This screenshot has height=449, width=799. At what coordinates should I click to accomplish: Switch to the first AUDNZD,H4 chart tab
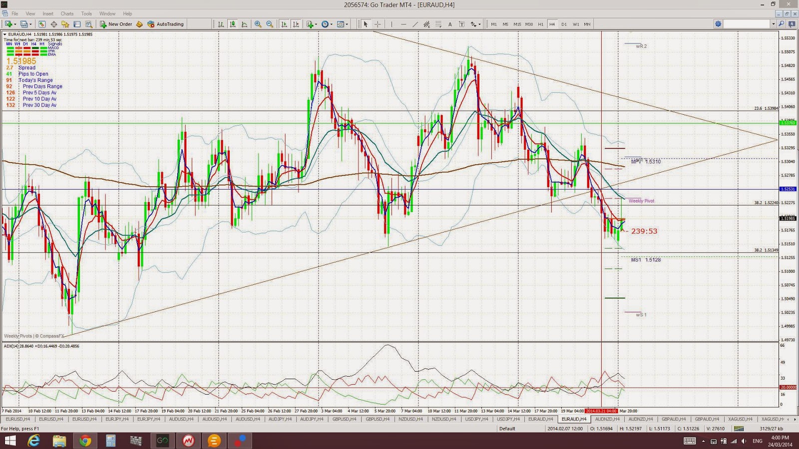607,419
